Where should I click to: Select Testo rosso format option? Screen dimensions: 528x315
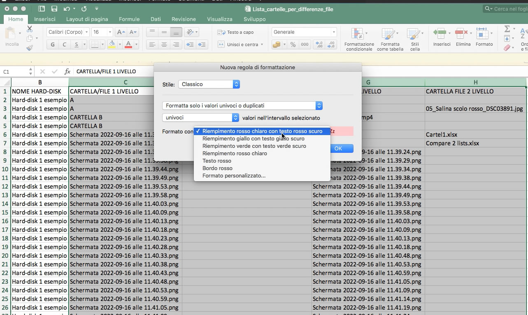point(216,161)
